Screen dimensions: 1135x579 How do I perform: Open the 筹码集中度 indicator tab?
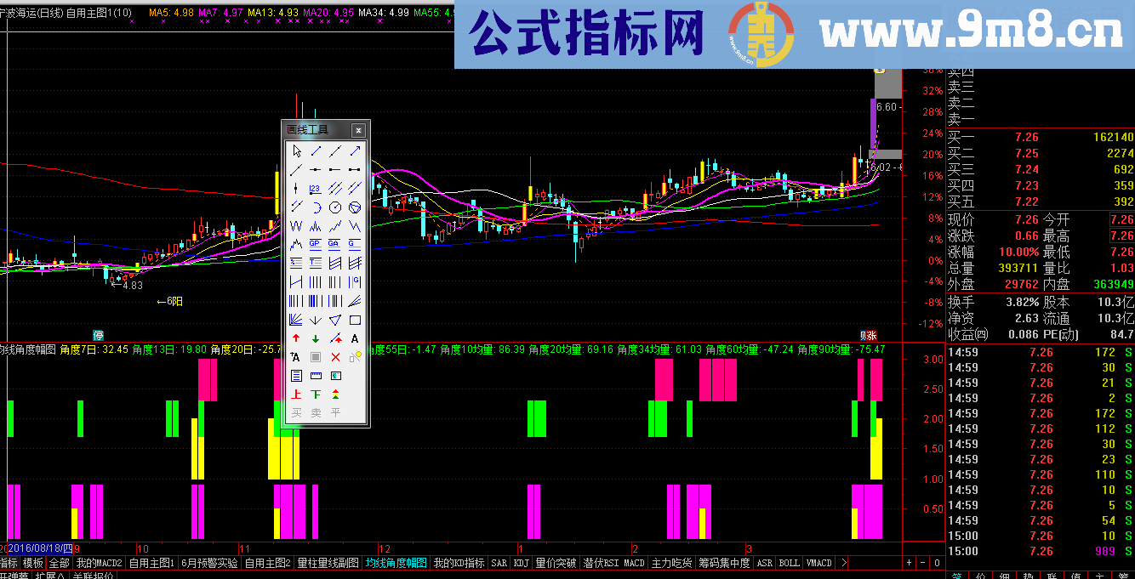pyautogui.click(x=724, y=563)
